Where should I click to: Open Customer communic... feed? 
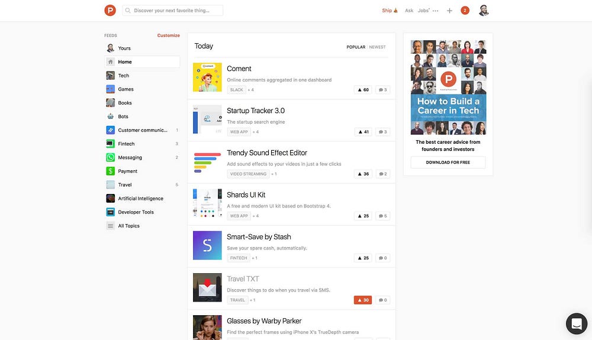tap(142, 130)
